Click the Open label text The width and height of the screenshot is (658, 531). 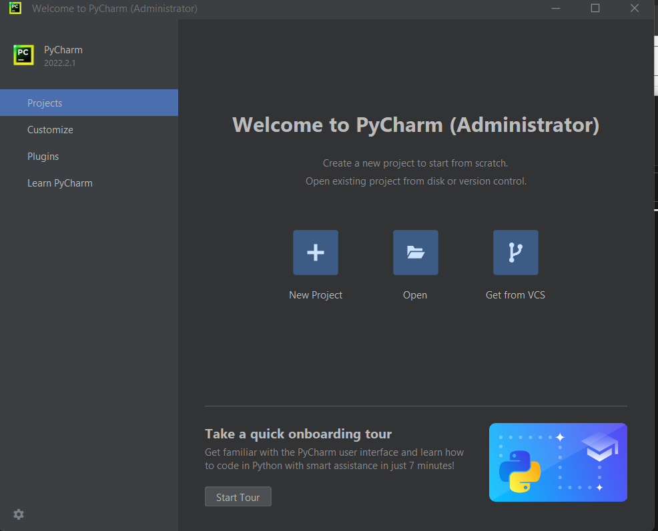click(x=415, y=295)
